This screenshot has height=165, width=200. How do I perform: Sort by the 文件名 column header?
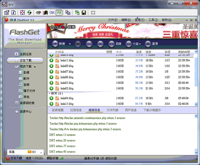click(x=59, y=52)
